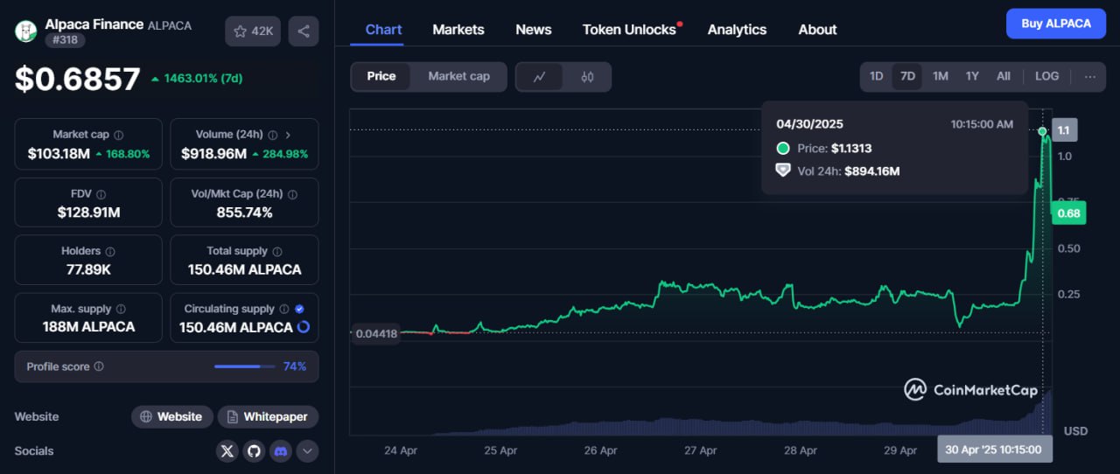This screenshot has height=474, width=1120.
Task: Click Total supply info icon
Action: 276,251
